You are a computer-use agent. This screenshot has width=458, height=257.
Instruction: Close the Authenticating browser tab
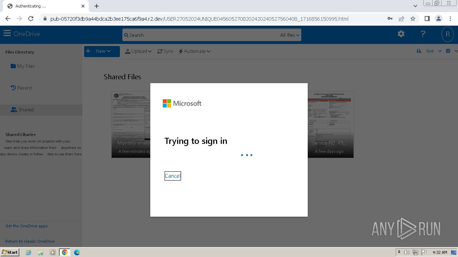[83, 6]
